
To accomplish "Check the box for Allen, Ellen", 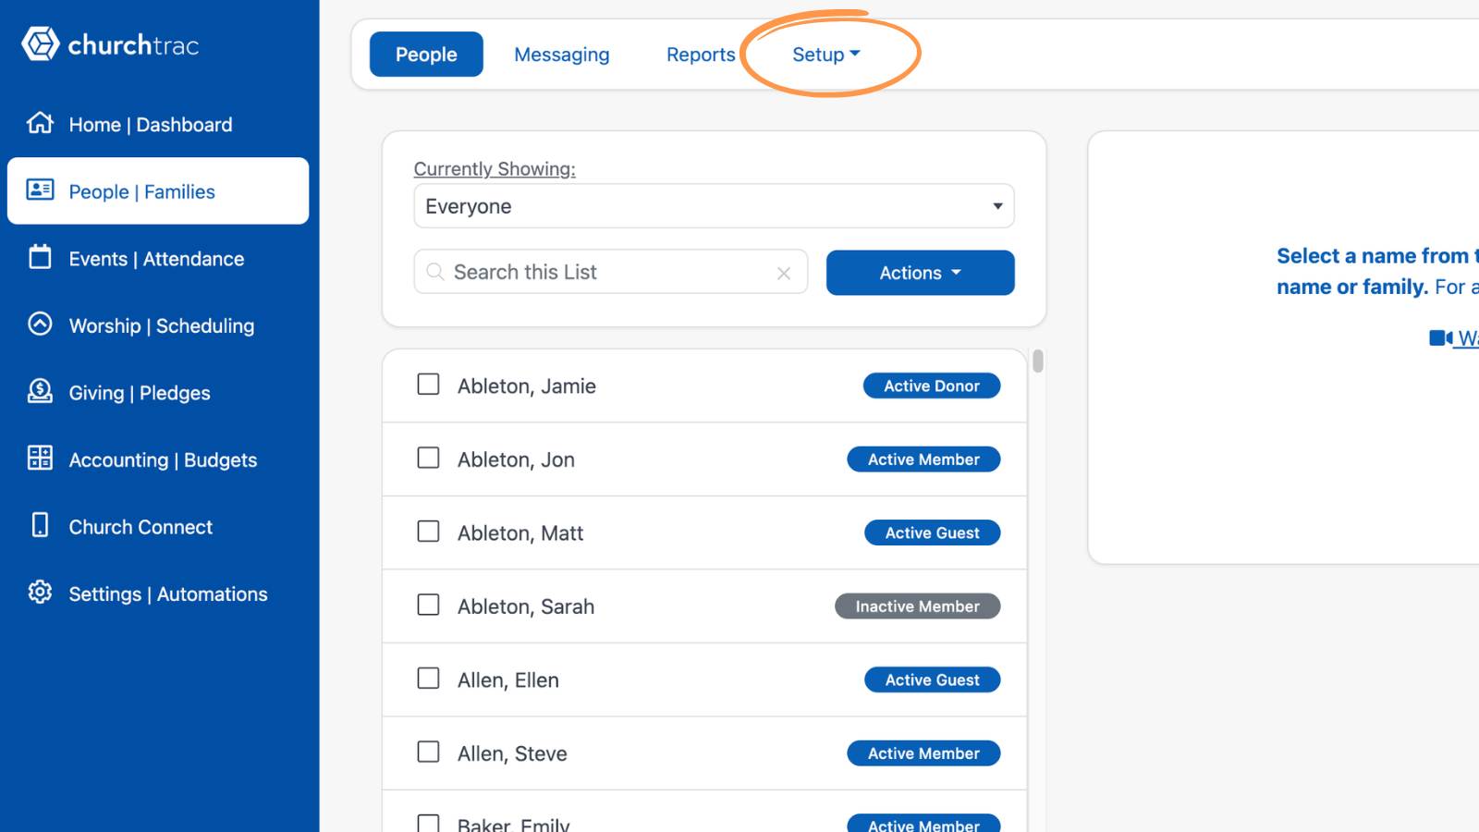I will pyautogui.click(x=428, y=678).
